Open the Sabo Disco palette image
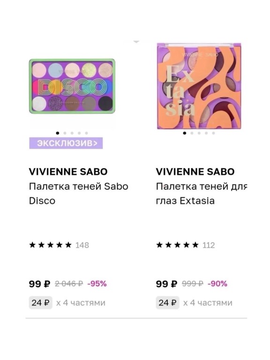Image resolution: width=270 pixels, height=360 pixels. click(72, 86)
